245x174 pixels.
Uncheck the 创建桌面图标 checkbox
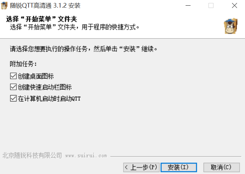pos(13,76)
